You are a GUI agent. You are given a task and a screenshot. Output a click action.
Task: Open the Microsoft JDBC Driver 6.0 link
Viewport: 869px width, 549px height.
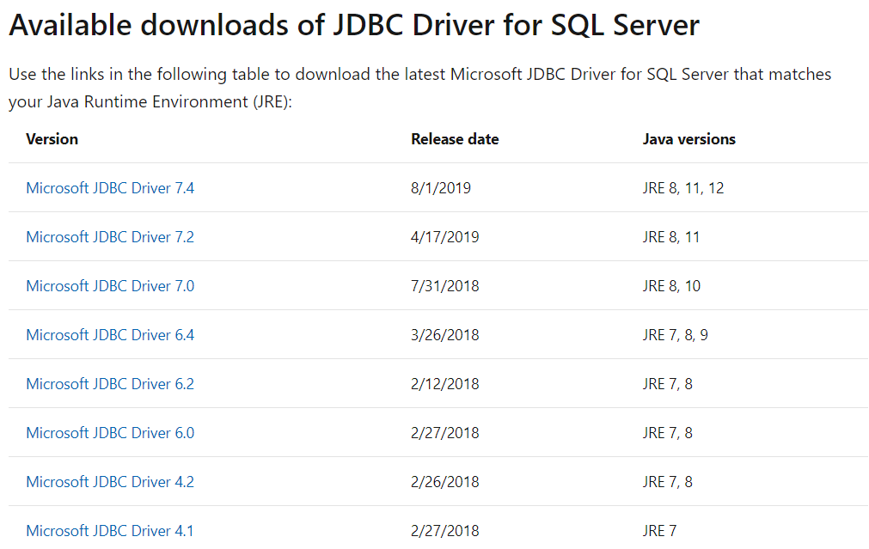110,433
